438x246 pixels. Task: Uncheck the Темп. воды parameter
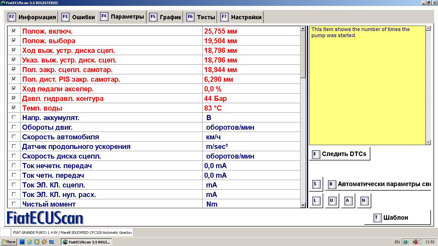coord(14,108)
